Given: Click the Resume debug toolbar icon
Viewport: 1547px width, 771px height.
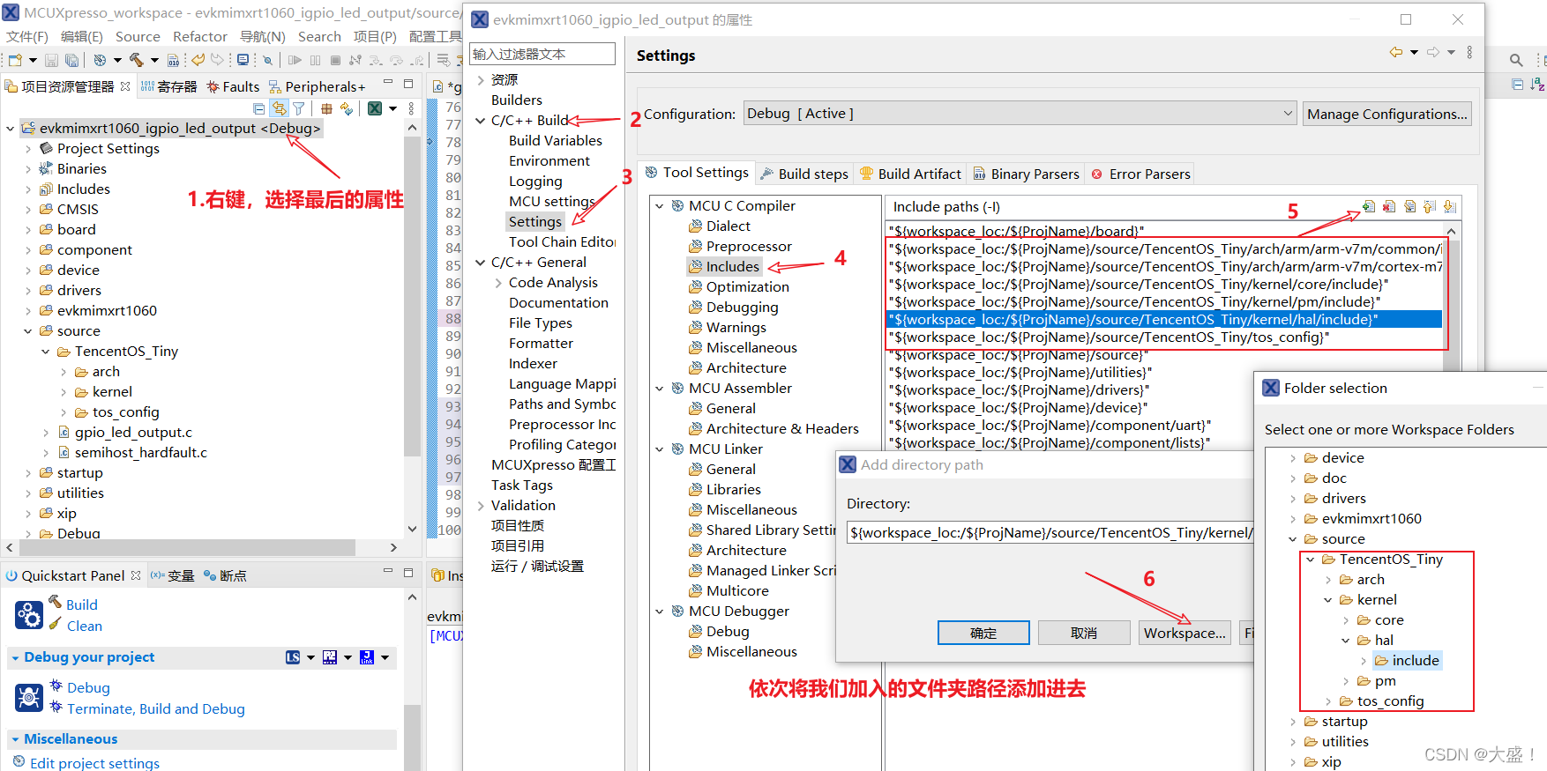Looking at the screenshot, I should 295,60.
